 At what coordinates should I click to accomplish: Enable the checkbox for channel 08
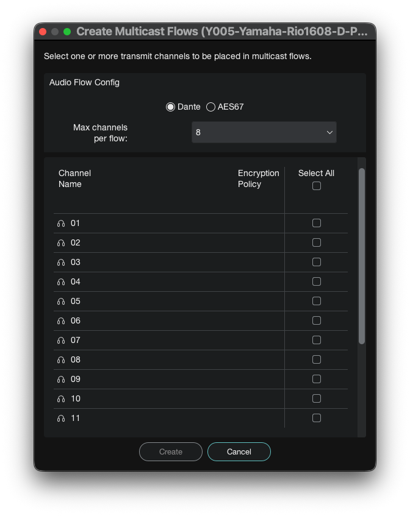317,359
